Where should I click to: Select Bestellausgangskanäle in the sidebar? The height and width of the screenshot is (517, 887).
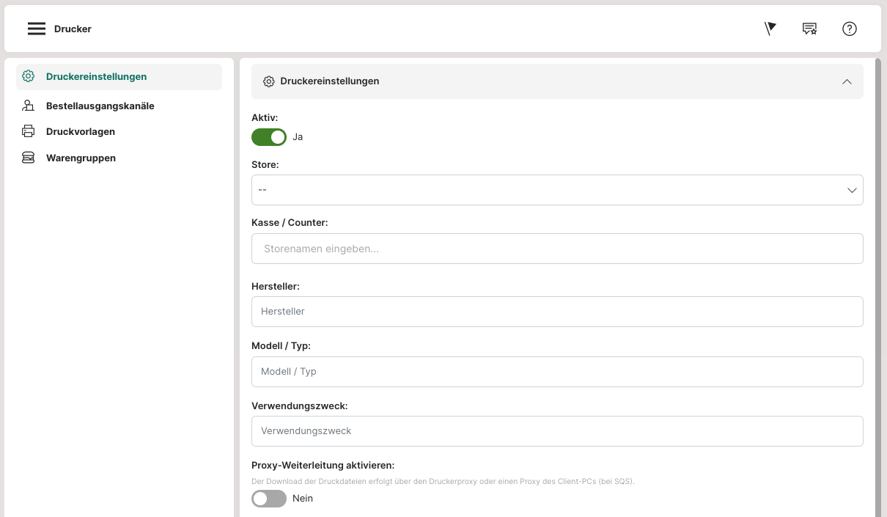[x=100, y=106]
